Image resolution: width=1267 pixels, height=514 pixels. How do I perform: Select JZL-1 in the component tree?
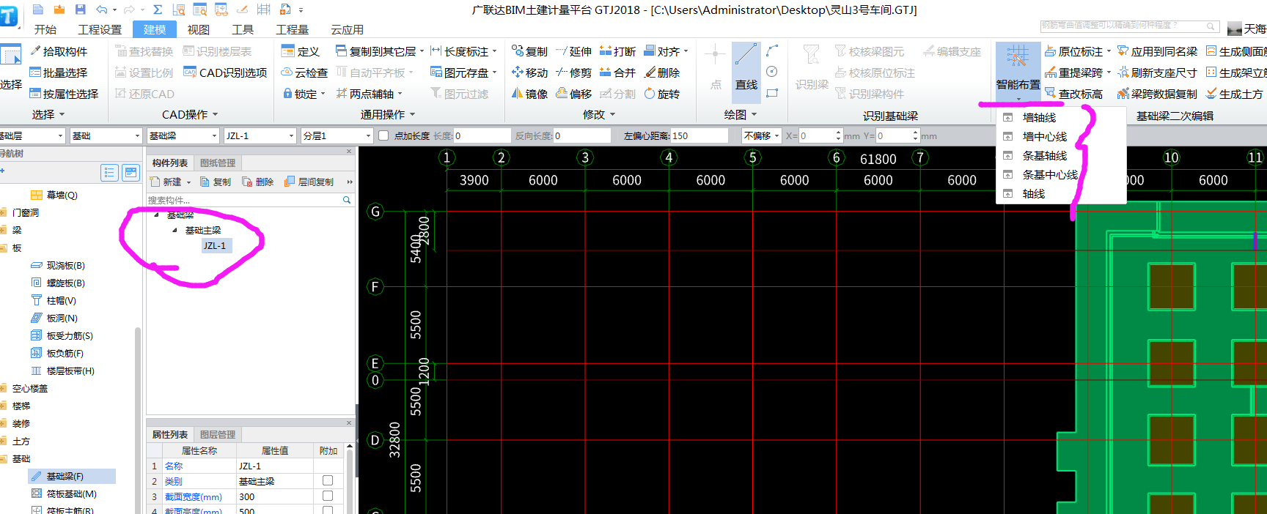pyautogui.click(x=216, y=245)
